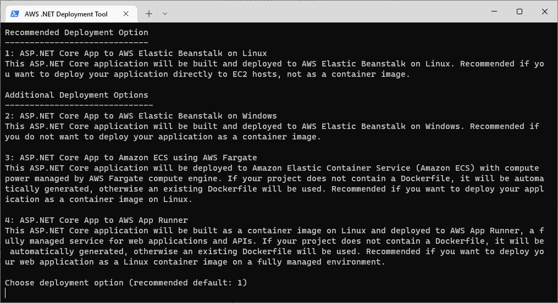Click option 1 Elastic Beanstalk on Linux line
558x303 pixels.
coord(136,53)
